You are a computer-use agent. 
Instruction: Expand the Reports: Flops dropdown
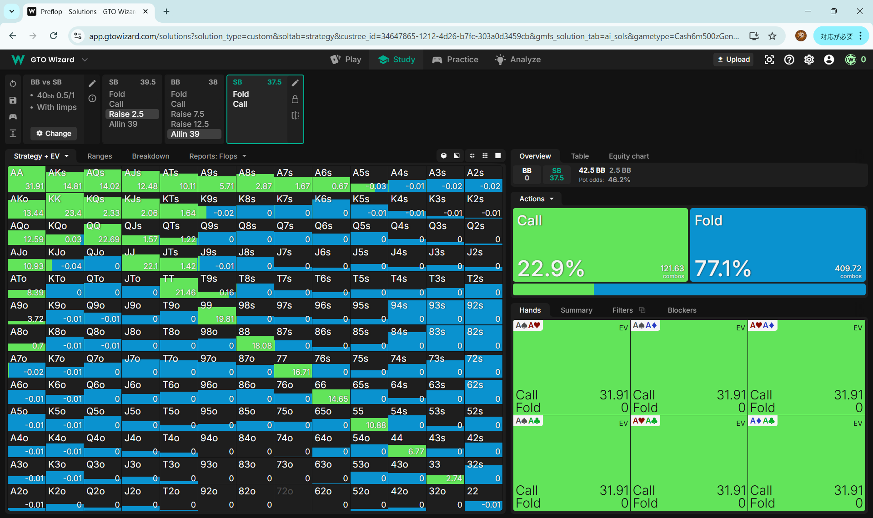point(217,156)
